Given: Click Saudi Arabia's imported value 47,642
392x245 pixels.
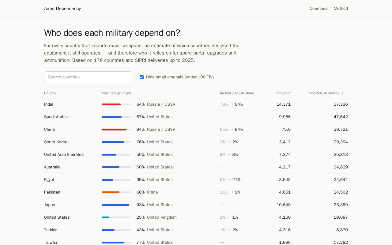Looking at the screenshot, I should click(x=341, y=117).
